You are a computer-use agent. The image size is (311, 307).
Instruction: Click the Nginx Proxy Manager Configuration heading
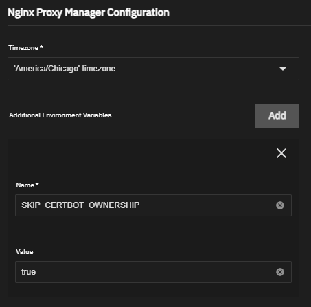coord(89,12)
